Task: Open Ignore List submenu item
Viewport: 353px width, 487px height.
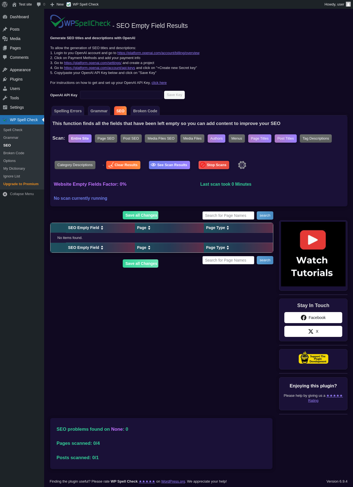Action: click(x=12, y=176)
